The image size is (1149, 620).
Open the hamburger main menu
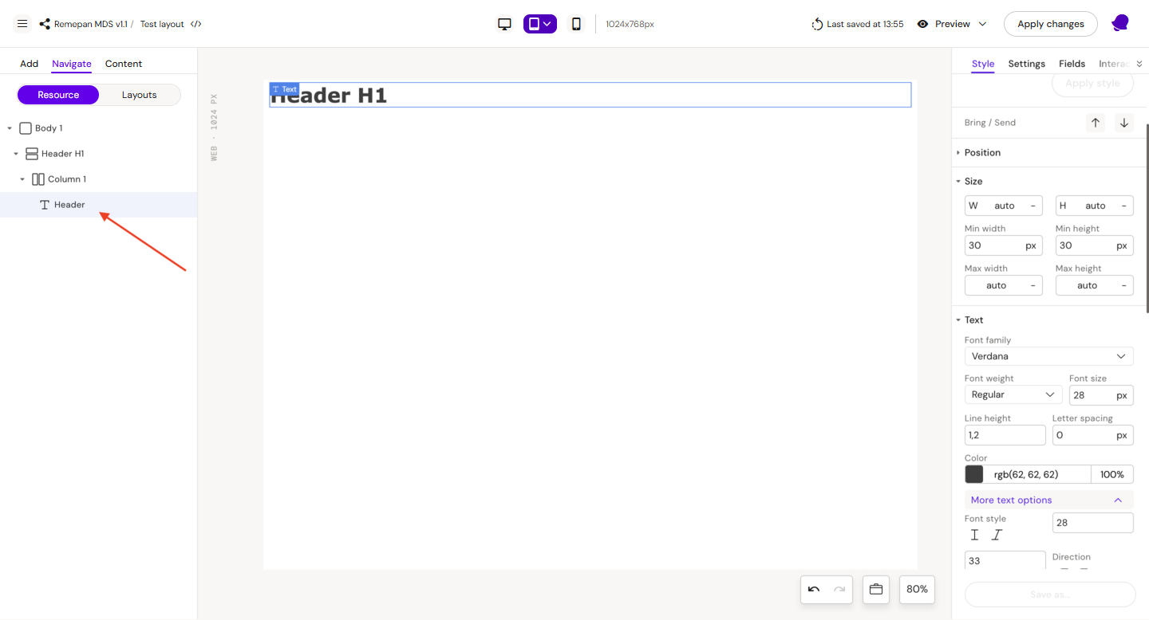point(22,24)
